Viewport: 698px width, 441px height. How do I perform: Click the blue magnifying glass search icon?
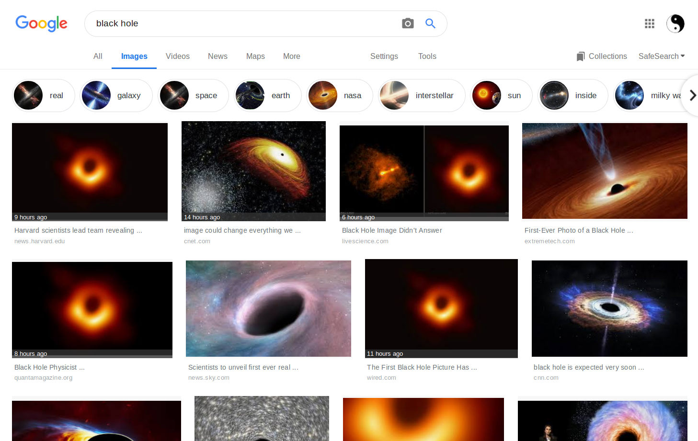[x=430, y=23]
